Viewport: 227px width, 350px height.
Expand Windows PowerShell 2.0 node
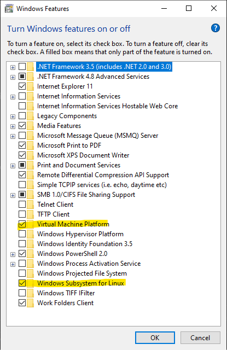click(x=13, y=254)
